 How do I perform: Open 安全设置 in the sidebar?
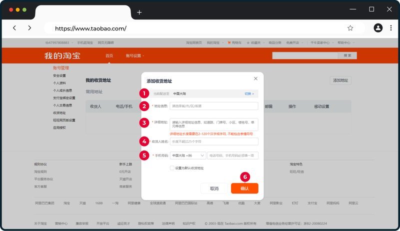tap(59, 75)
